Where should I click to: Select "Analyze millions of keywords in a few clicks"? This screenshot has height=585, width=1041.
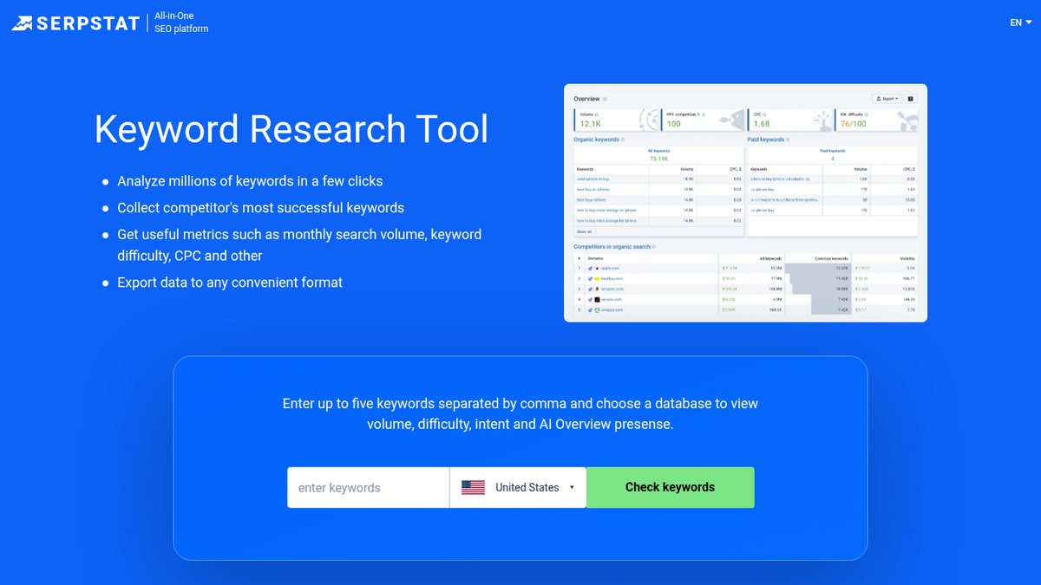[x=250, y=181]
